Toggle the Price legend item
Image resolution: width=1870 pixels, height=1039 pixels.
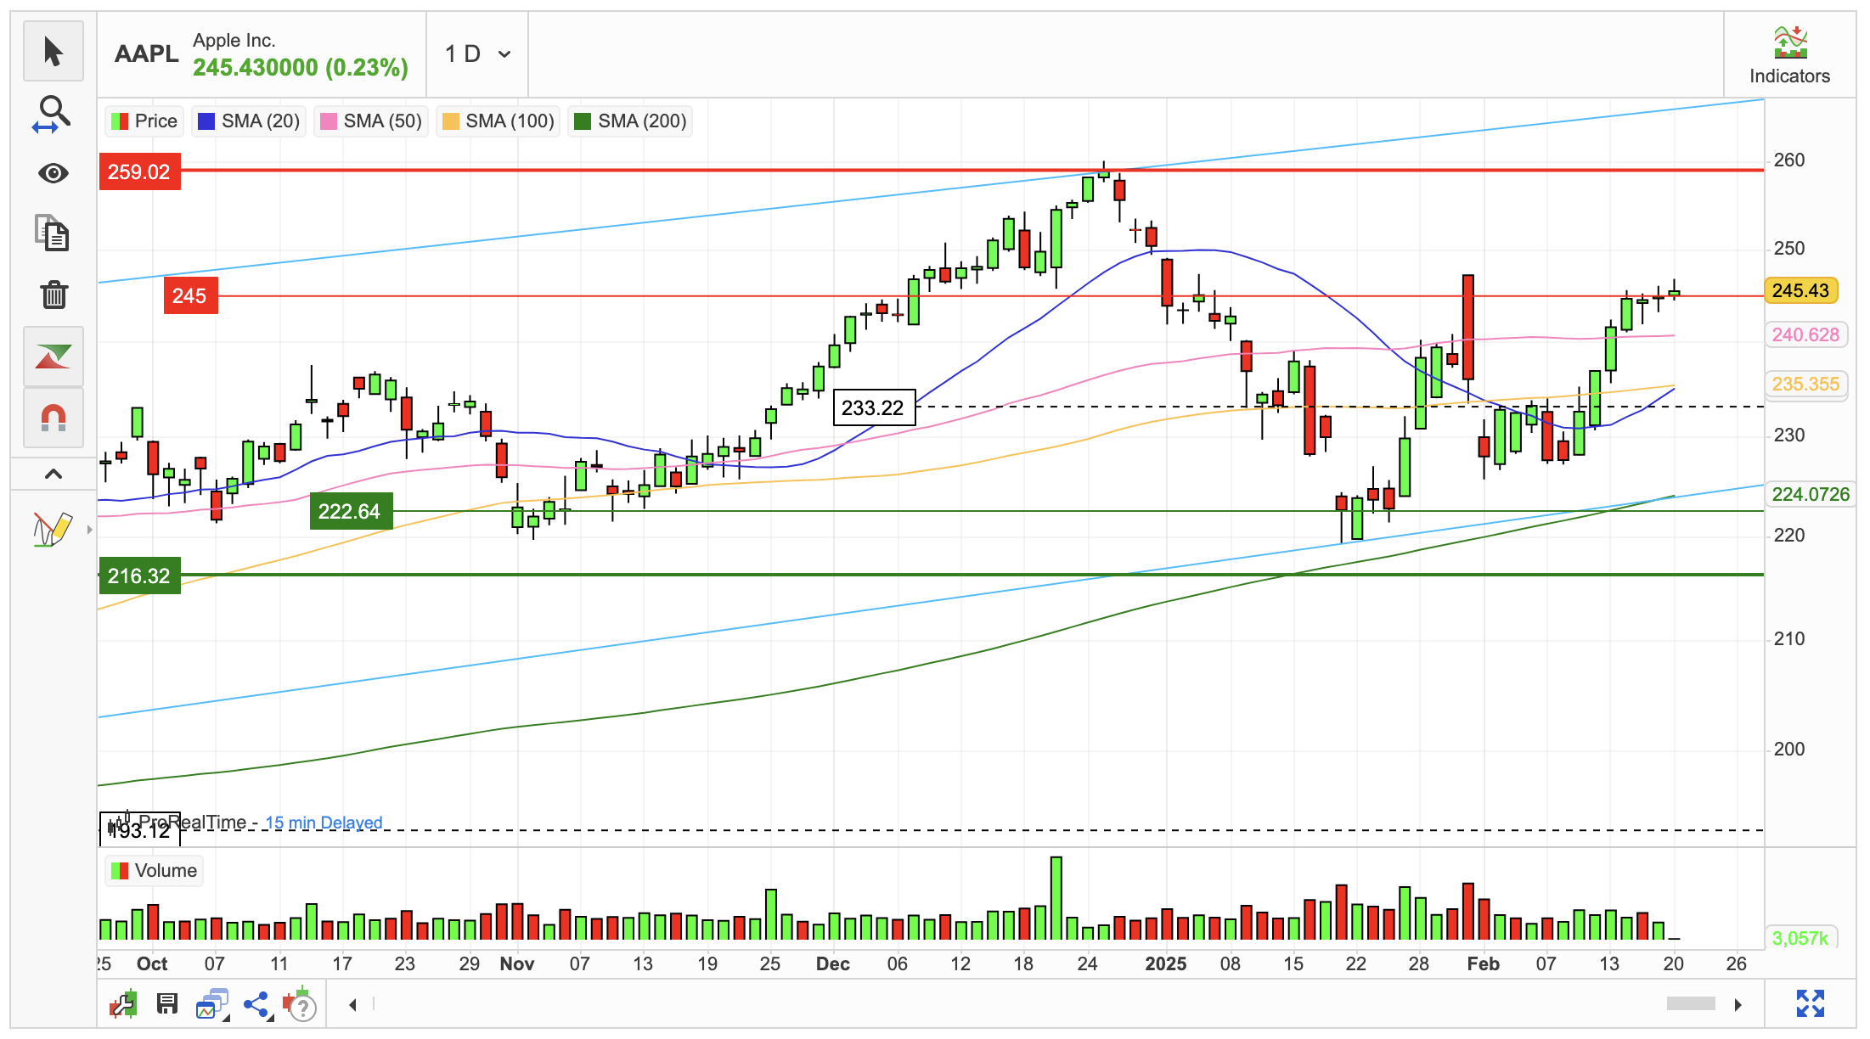(x=144, y=121)
